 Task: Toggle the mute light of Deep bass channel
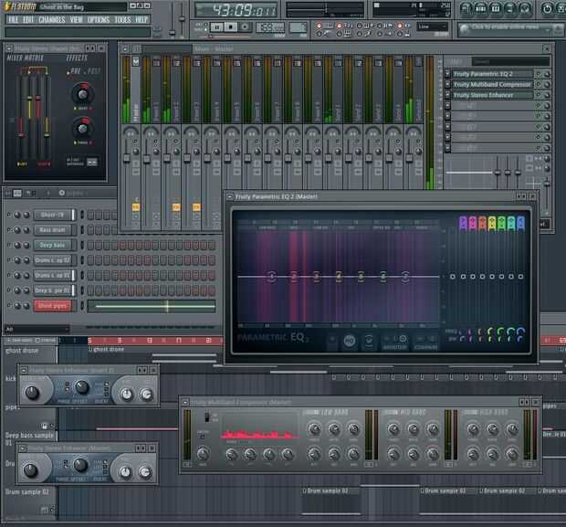point(8,245)
